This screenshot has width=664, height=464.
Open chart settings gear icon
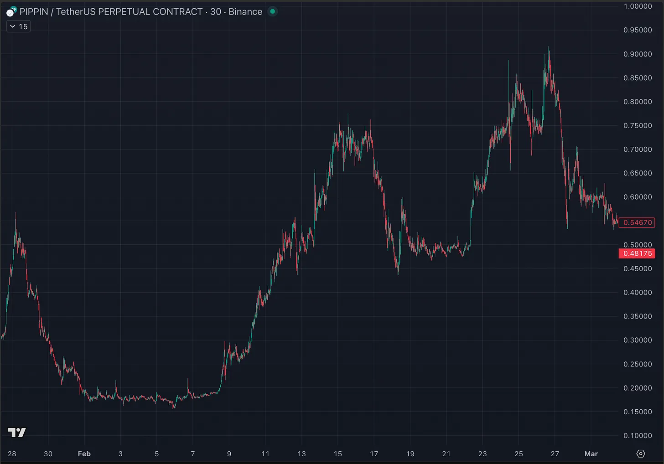(x=640, y=454)
